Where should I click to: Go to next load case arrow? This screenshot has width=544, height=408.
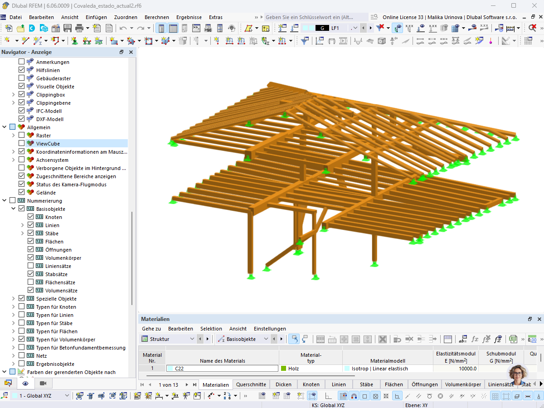[370, 28]
